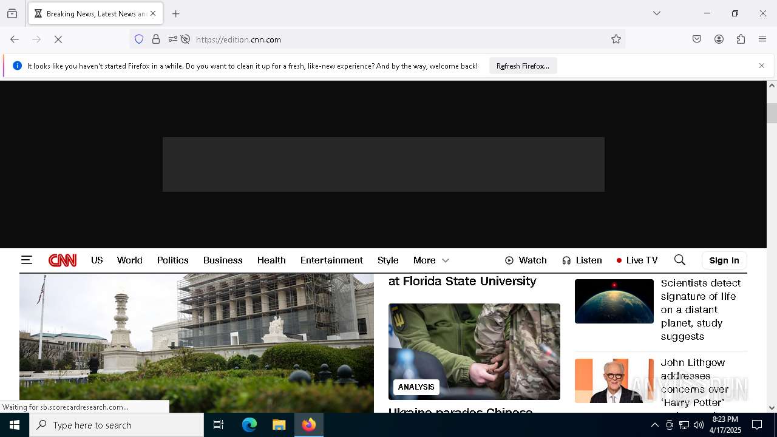777x437 pixels.
Task: Open the Health section
Action: [271, 260]
